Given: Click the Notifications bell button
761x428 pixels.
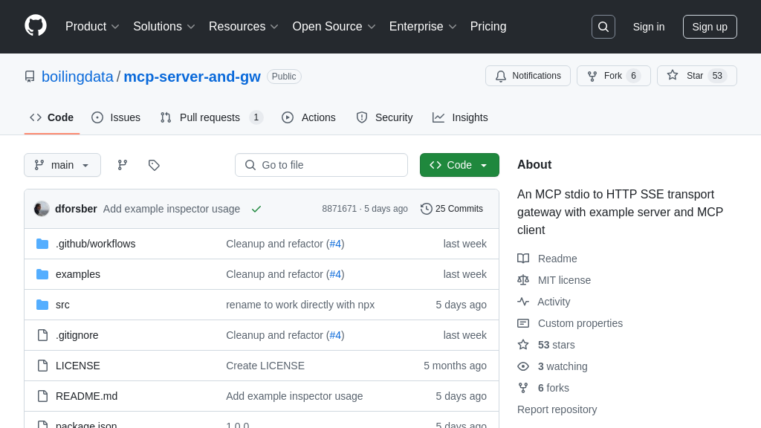Looking at the screenshot, I should 528,76.
